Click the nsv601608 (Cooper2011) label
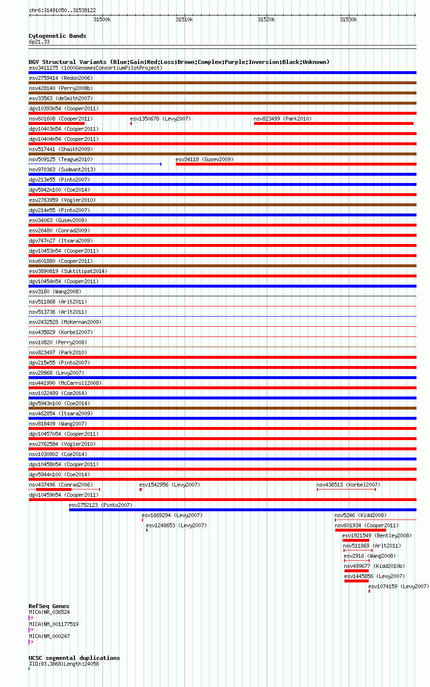Screen dimensions: 430x687 click(61, 119)
